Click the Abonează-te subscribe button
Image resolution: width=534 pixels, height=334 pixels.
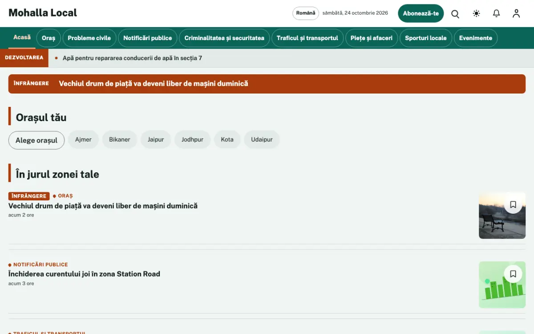pos(421,13)
